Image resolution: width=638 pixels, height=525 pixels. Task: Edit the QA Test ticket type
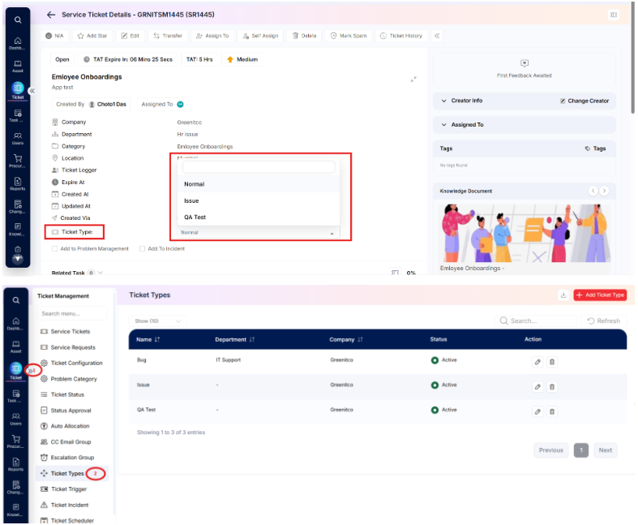pos(537,411)
